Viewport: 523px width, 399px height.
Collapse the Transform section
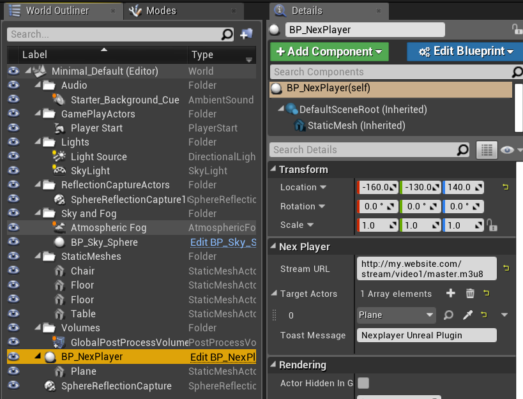(x=273, y=169)
